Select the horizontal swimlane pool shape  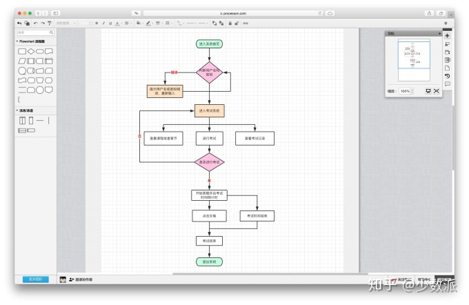(23, 130)
